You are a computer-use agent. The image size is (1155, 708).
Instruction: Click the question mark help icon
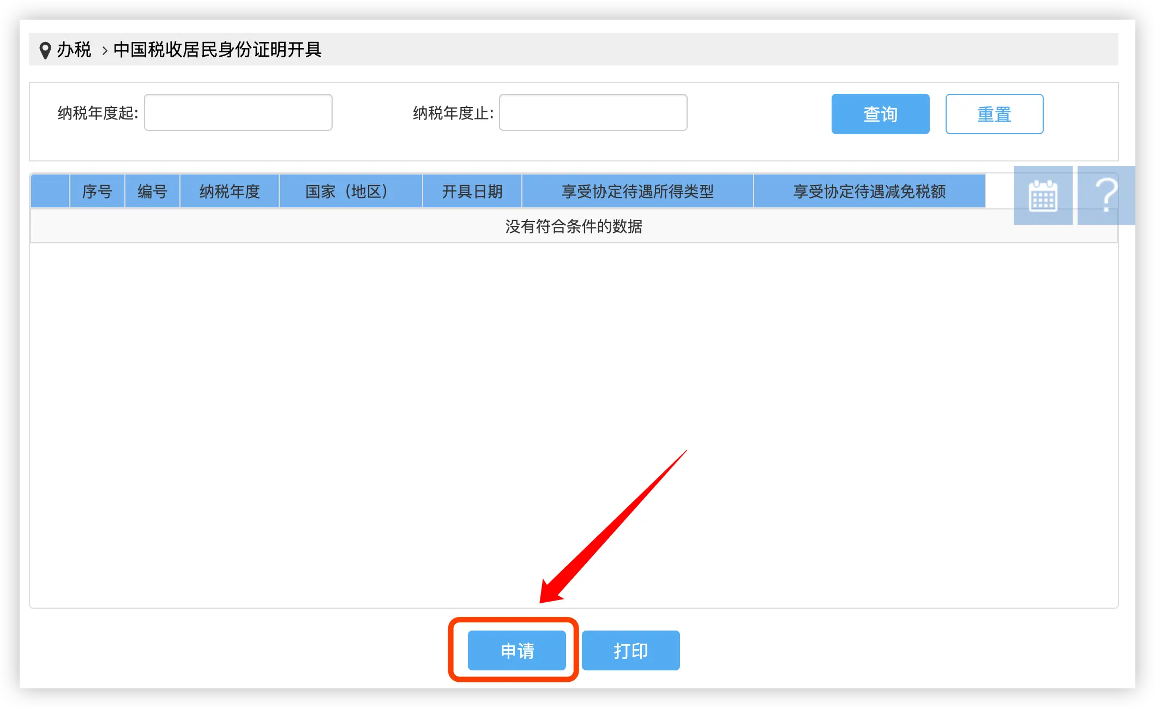click(1106, 195)
